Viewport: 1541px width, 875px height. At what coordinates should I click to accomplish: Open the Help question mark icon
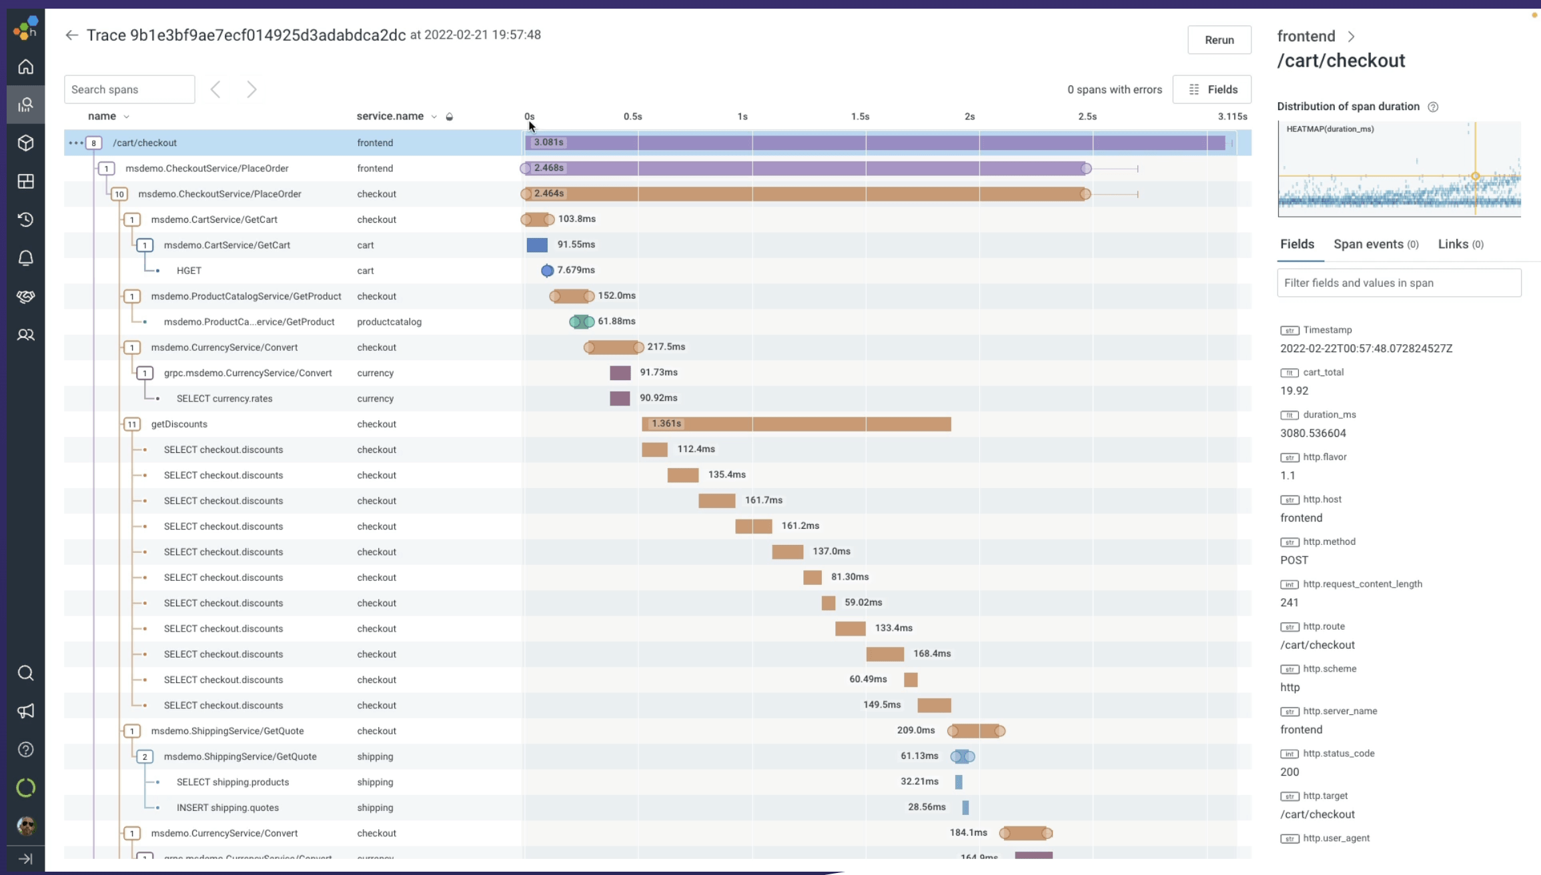tap(25, 750)
